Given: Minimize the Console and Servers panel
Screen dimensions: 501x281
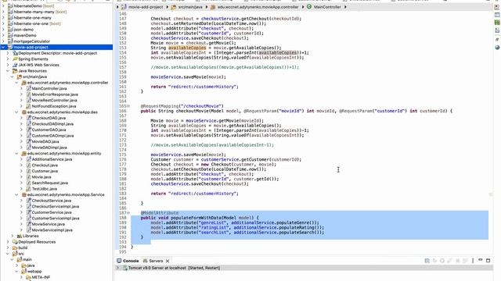Looking at the screenshot, I should (480, 260).
